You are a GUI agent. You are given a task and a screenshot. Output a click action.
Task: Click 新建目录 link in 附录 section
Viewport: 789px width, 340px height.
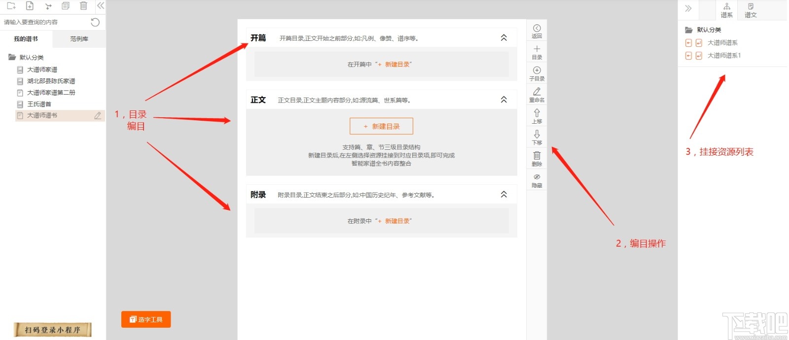(x=394, y=221)
